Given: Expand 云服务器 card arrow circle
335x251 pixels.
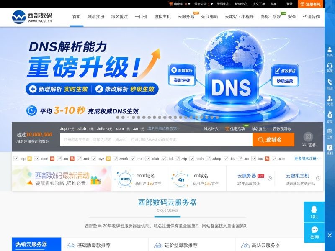Looking at the screenshot, I should click(270, 178).
